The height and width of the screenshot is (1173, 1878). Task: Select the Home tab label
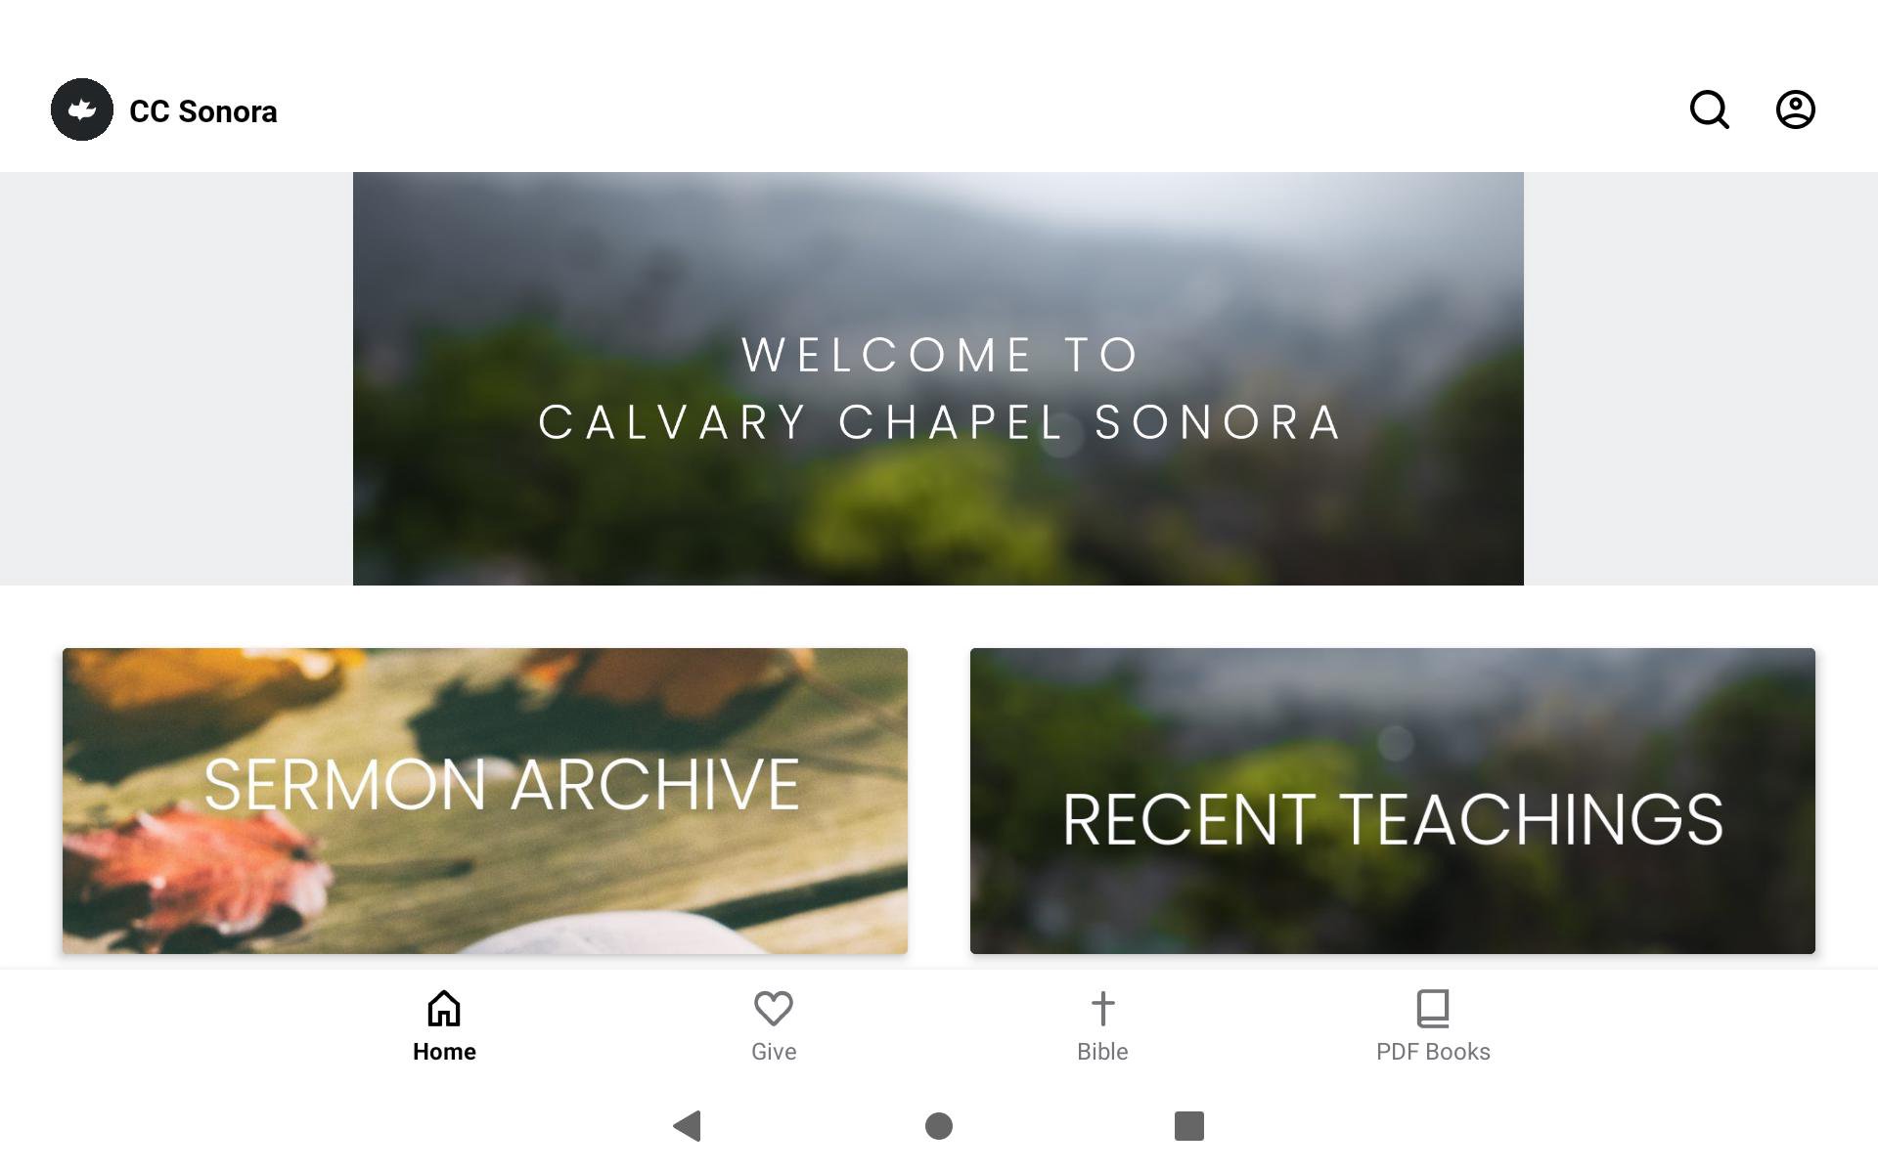pyautogui.click(x=444, y=1052)
